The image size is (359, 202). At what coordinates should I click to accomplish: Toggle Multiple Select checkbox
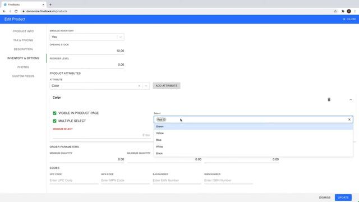[x=54, y=121]
